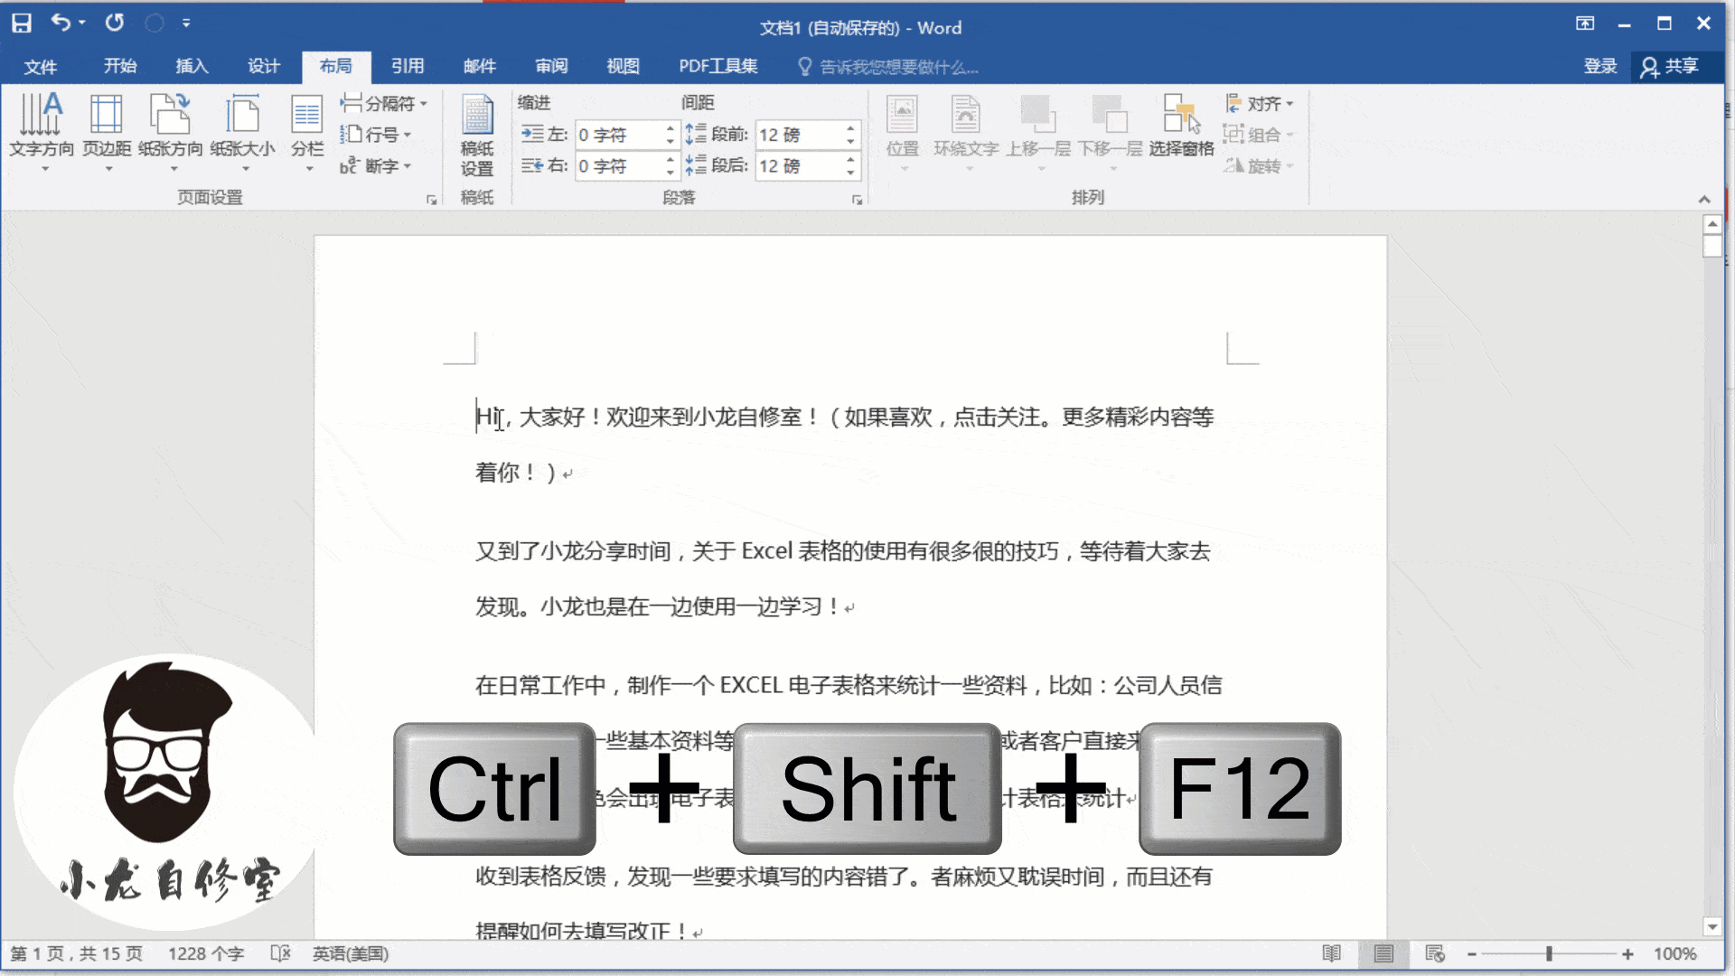Switch to Print Layout view icon

[1383, 953]
